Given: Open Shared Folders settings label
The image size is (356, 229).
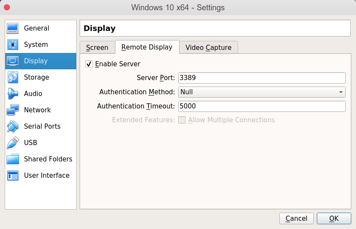Looking at the screenshot, I should click(48, 159).
